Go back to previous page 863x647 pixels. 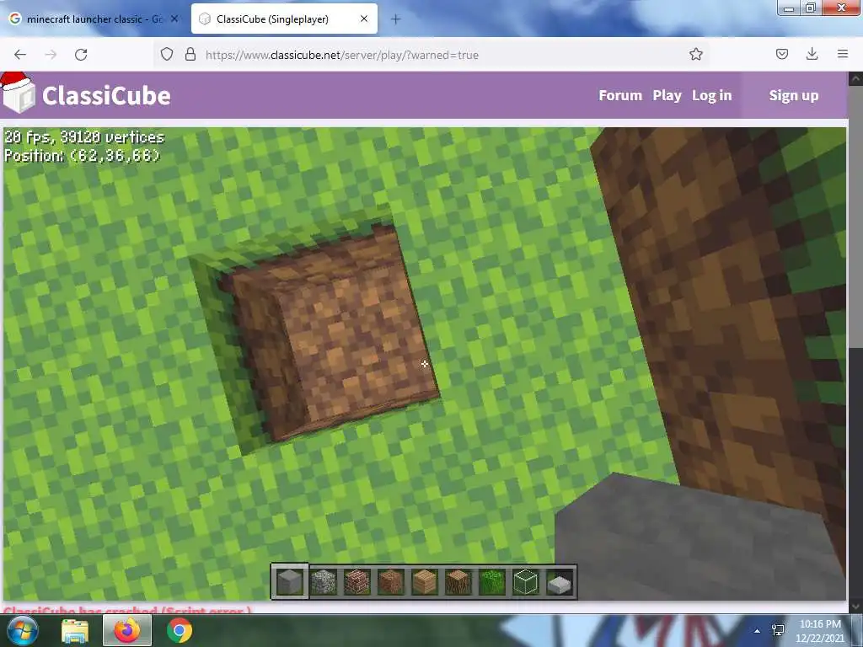click(20, 55)
